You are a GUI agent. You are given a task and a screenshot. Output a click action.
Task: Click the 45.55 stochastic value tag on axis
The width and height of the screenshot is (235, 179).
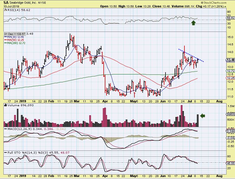pyautogui.click(x=230, y=163)
